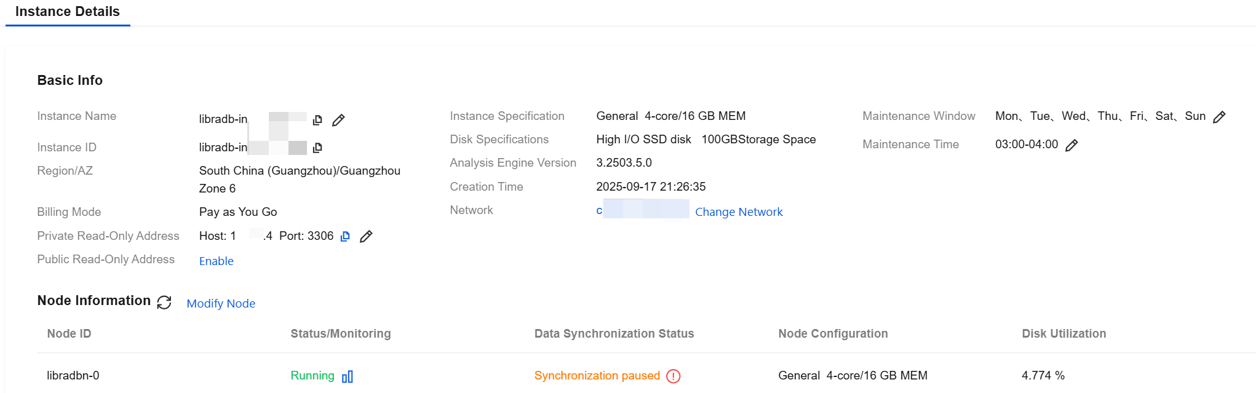
Task: Copy the private read-only address
Action: coord(346,236)
